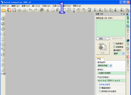
Task: Enable the 选择提示 checkbox
Action: click(x=114, y=43)
